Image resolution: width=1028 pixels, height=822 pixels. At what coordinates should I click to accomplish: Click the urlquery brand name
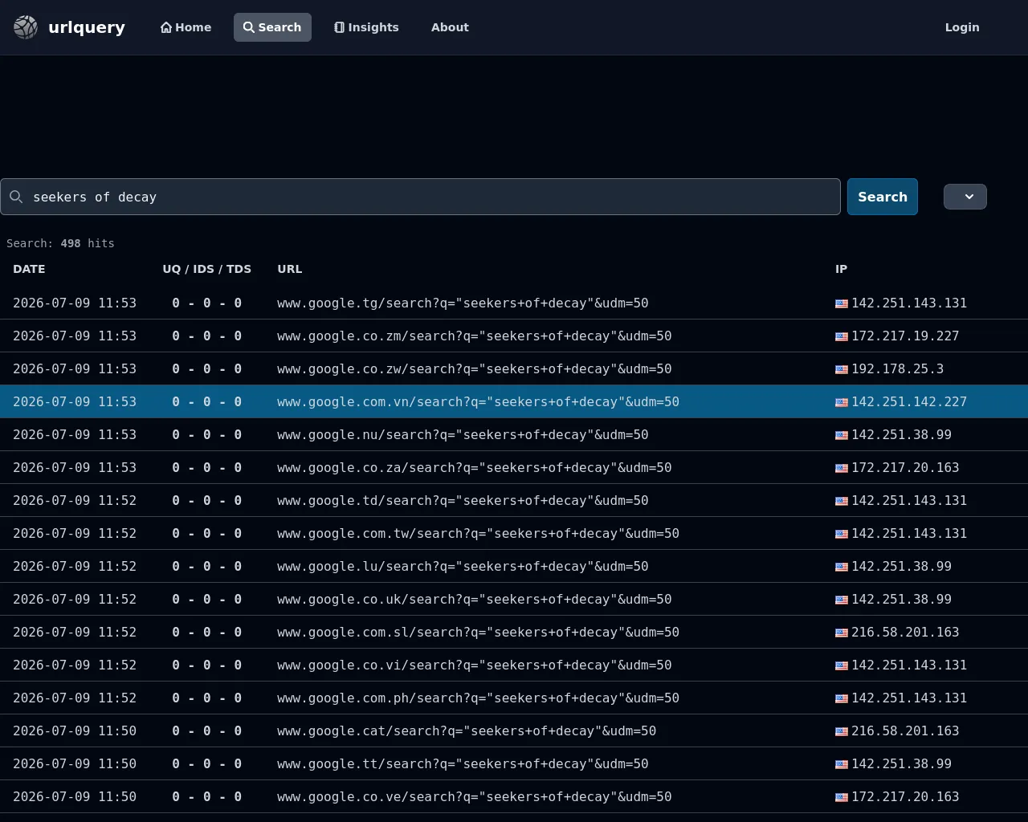(x=87, y=27)
